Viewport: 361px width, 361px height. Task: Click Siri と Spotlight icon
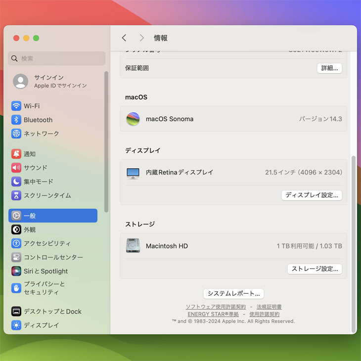point(16,271)
